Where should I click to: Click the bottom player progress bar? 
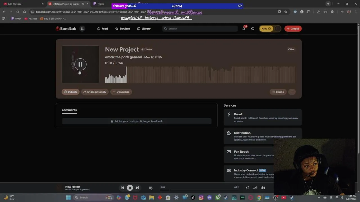coord(200,190)
